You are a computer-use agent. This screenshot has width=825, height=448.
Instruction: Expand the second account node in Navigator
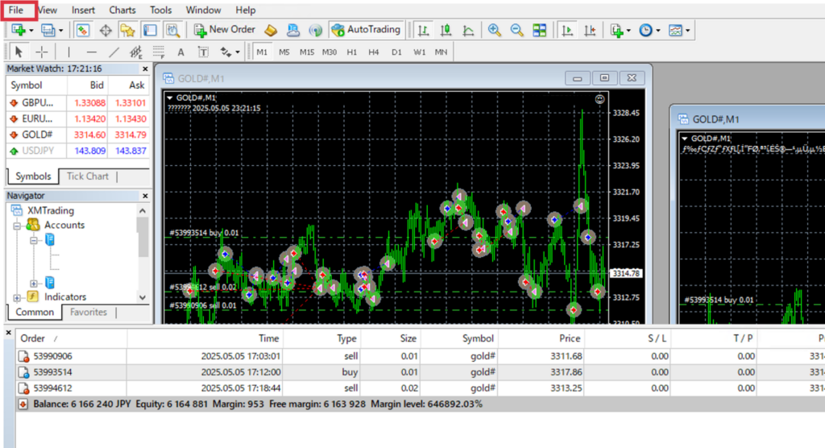tap(34, 284)
